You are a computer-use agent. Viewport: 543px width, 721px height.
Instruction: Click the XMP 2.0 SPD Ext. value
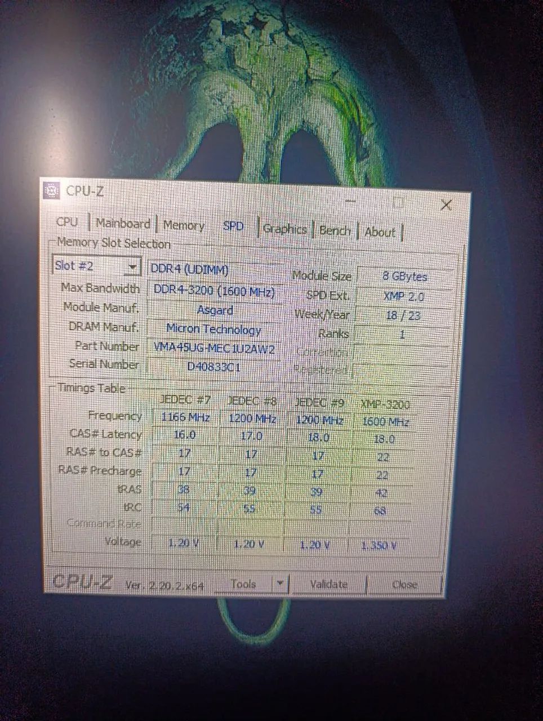tap(404, 296)
